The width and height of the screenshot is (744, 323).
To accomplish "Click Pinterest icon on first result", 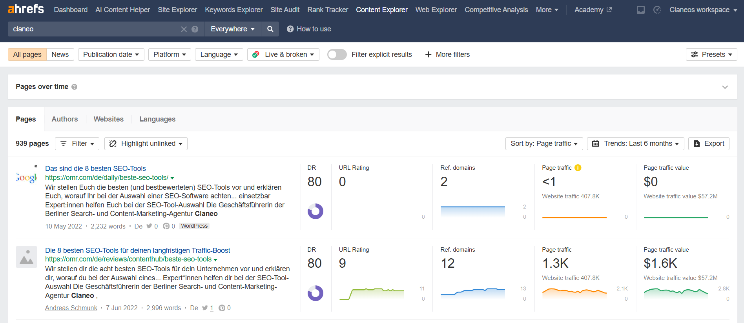I will (166, 226).
